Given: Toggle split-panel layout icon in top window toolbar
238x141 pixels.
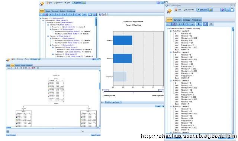Looking at the screenshot, I should click(x=94, y=15).
